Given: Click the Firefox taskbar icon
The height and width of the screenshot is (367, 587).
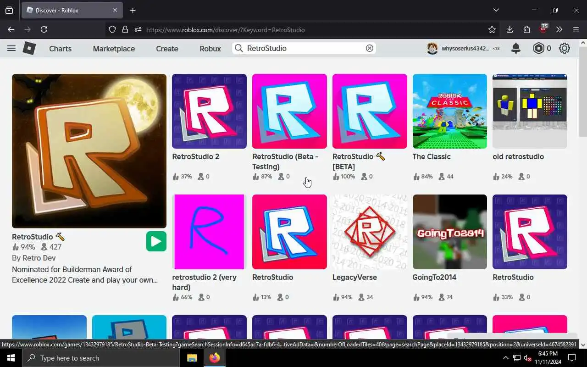Looking at the screenshot, I should click(x=214, y=358).
